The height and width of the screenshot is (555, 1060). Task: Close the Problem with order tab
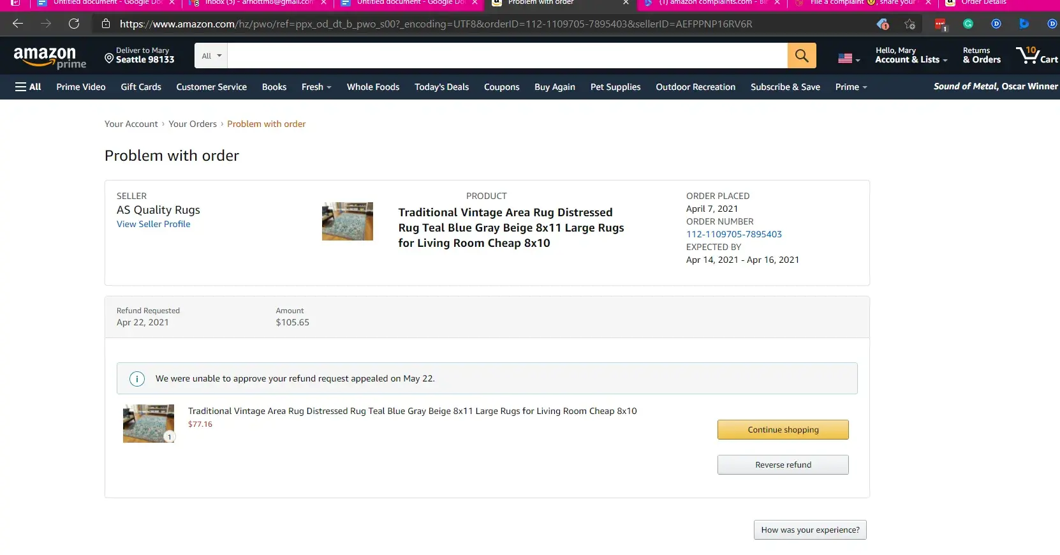(626, 3)
